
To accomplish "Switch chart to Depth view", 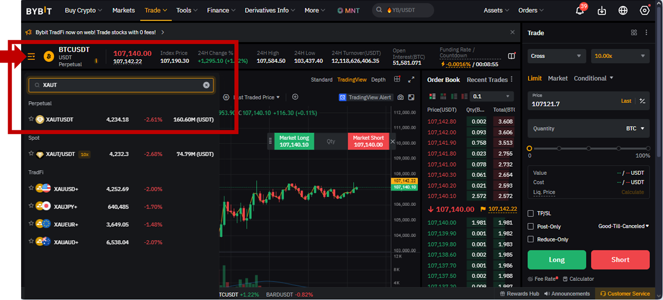I will coord(378,80).
